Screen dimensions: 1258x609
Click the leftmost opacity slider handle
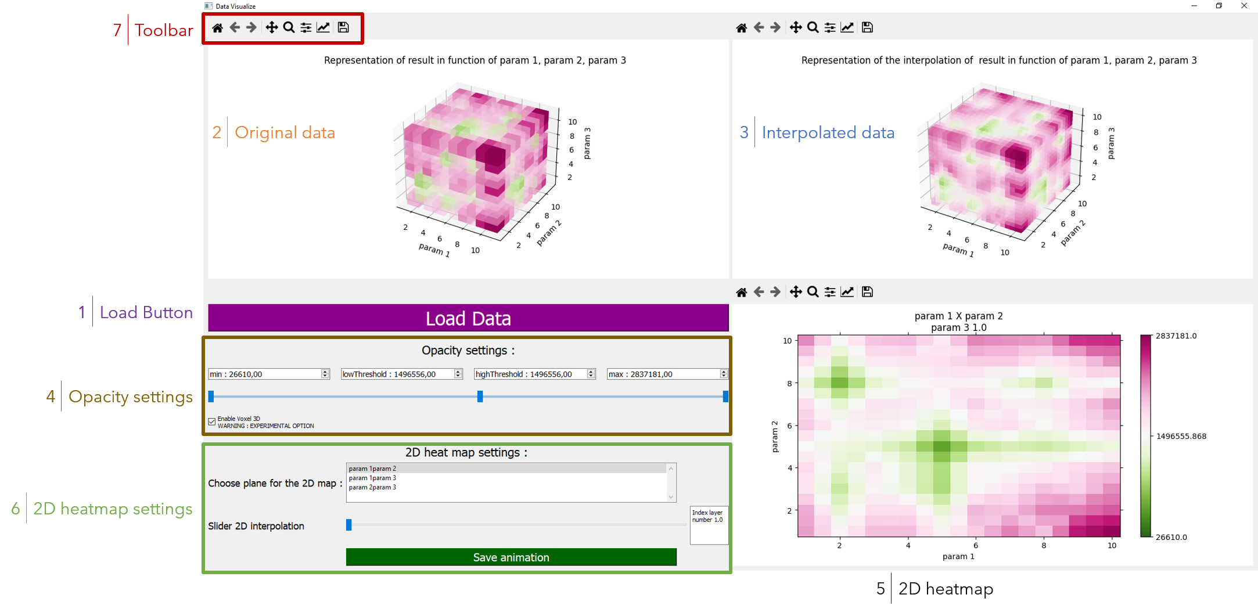pos(211,397)
